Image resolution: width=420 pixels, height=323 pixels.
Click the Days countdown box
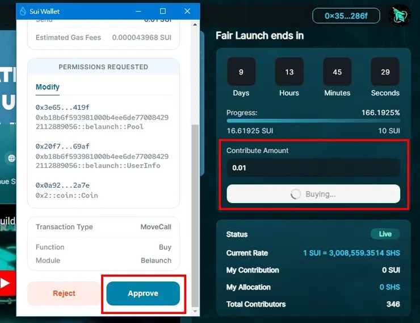click(241, 72)
